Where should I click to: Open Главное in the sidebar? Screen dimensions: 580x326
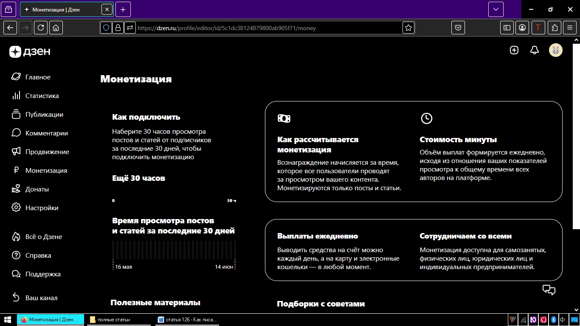pos(31,77)
